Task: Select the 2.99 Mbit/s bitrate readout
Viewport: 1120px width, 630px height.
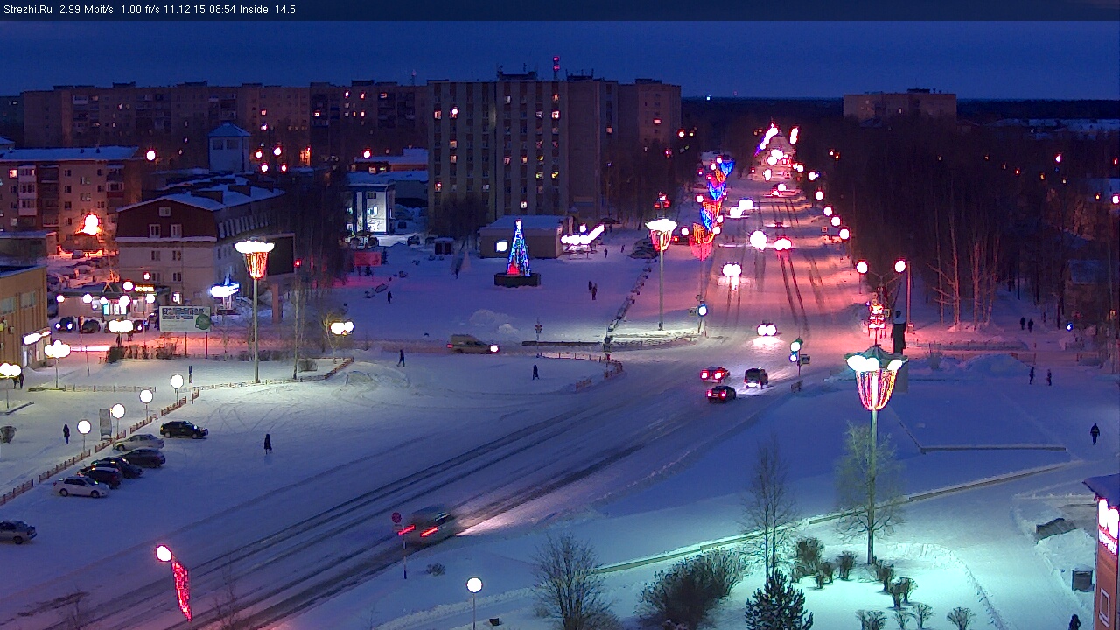Action: [87, 10]
